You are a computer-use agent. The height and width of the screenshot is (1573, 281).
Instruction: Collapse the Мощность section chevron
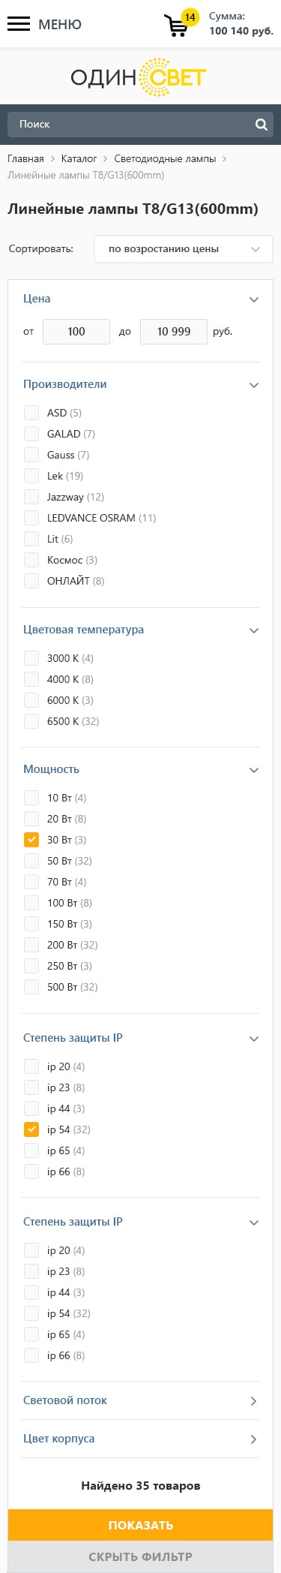coord(254,771)
